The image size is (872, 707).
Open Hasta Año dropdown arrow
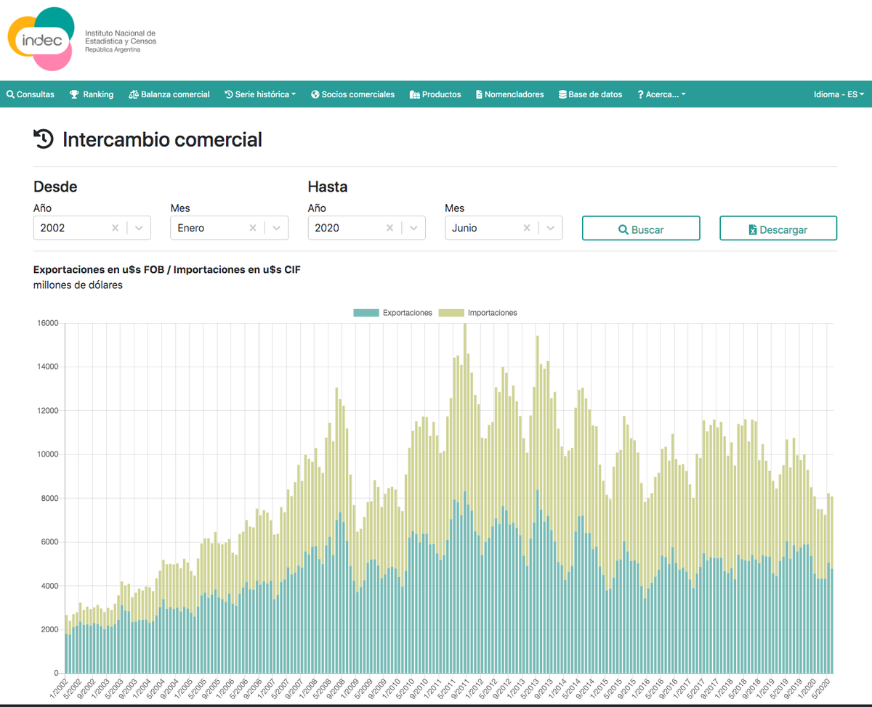pyautogui.click(x=413, y=228)
